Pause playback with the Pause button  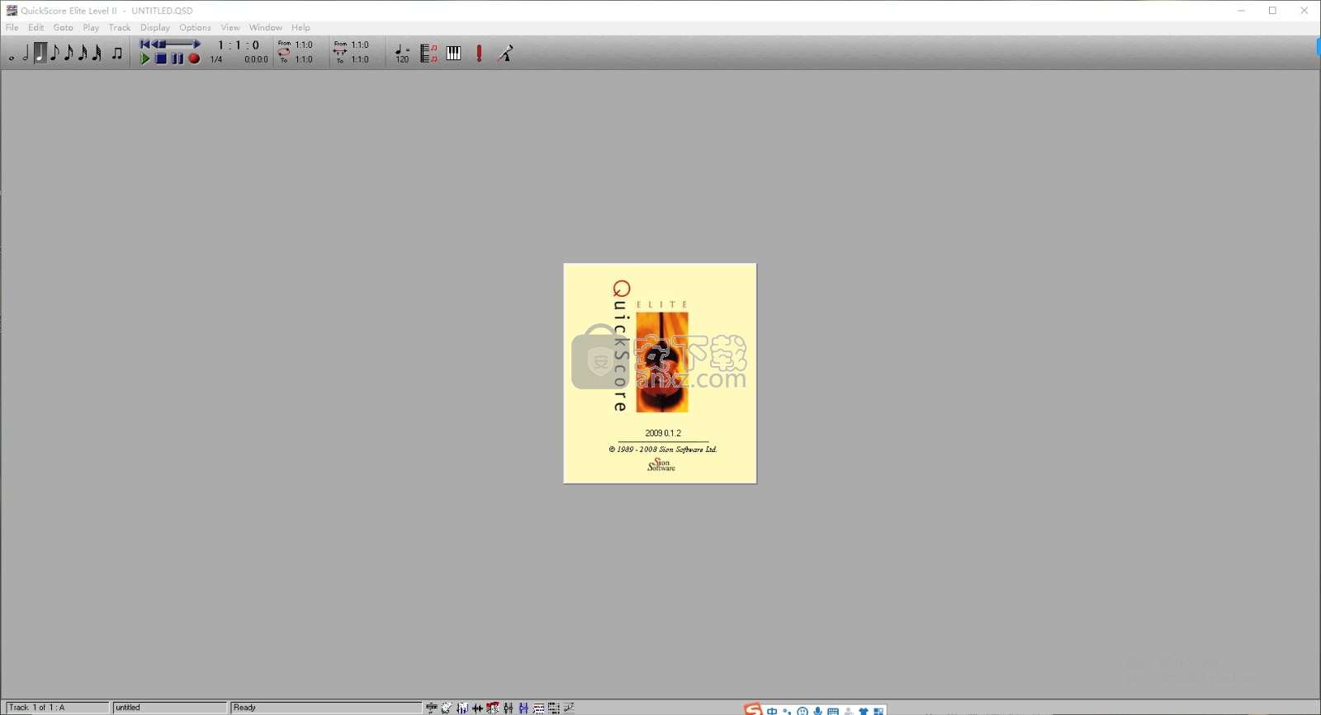(177, 59)
